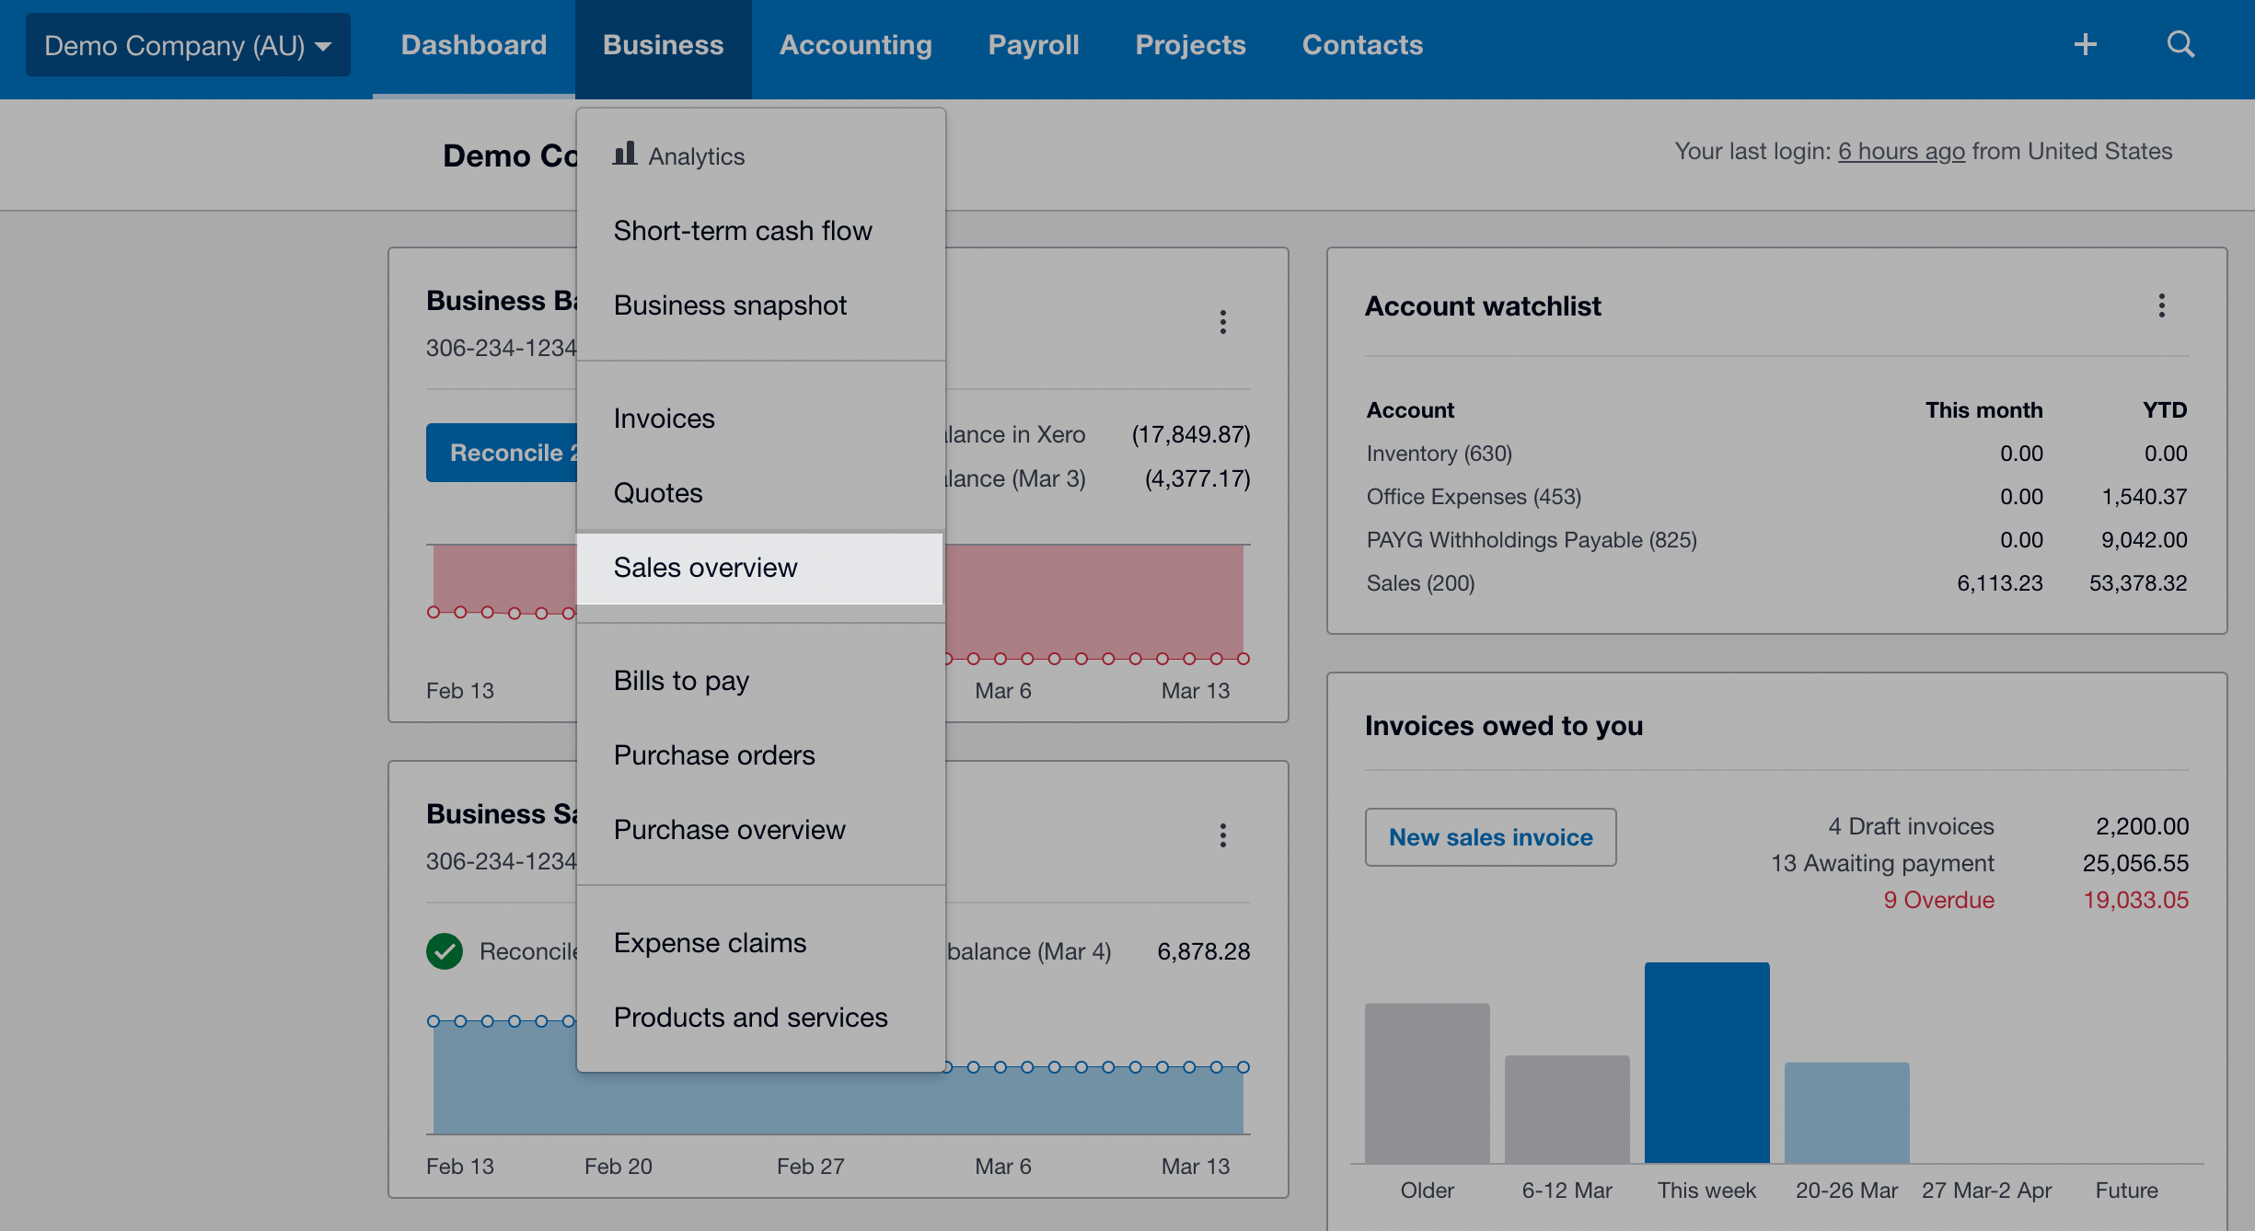The height and width of the screenshot is (1231, 2255).
Task: Click New sales invoice button
Action: coord(1490,837)
